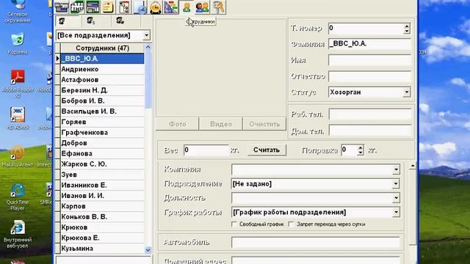Select employee Бобров И. В.
This screenshot has width=470, height=264.
pos(102,101)
